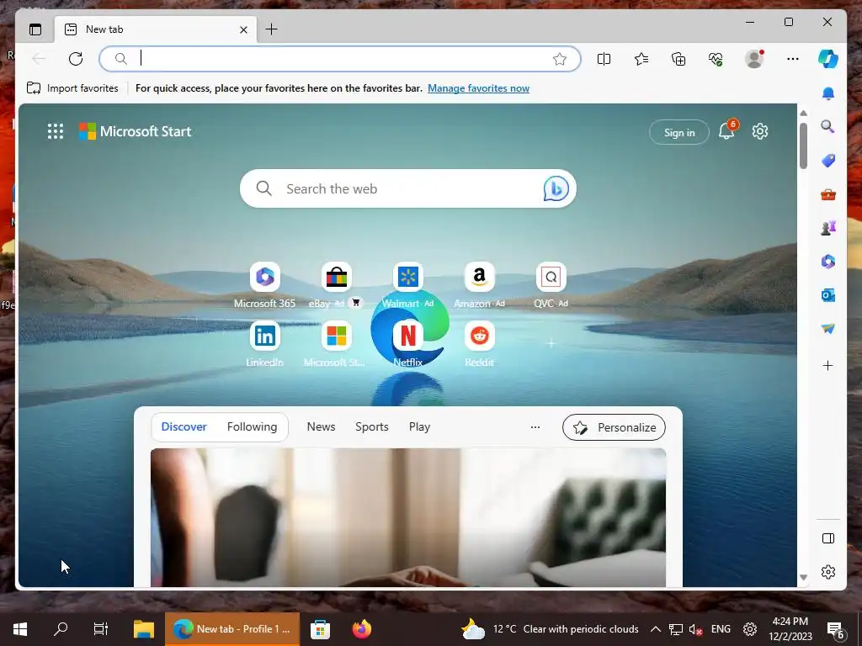Viewport: 862px width, 646px height.
Task: Open the taskbar weather widget
Action: pos(550,629)
